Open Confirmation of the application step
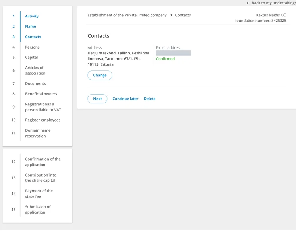 43,162
